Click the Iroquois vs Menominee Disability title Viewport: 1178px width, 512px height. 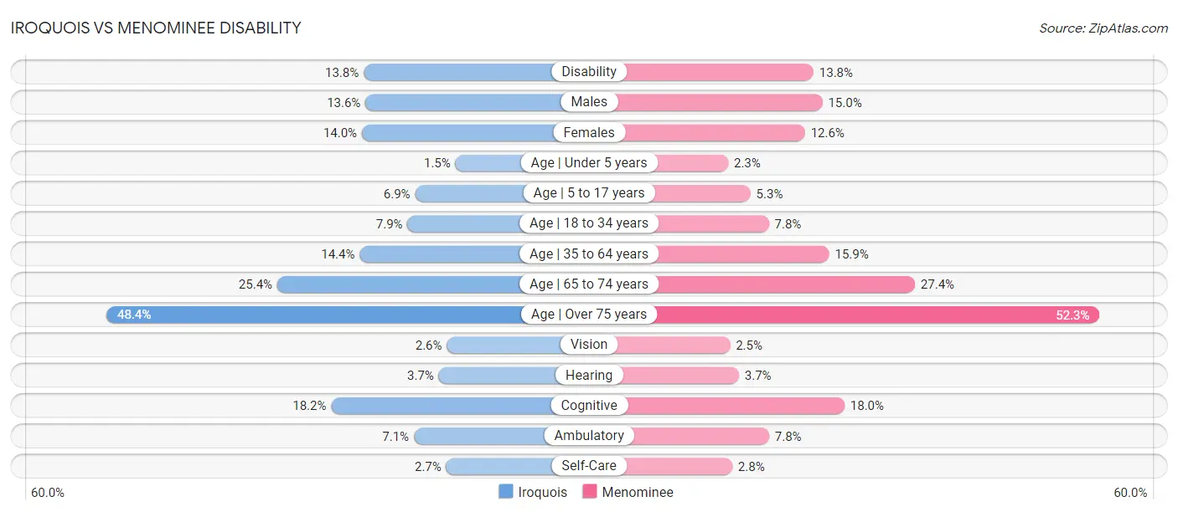(x=156, y=28)
